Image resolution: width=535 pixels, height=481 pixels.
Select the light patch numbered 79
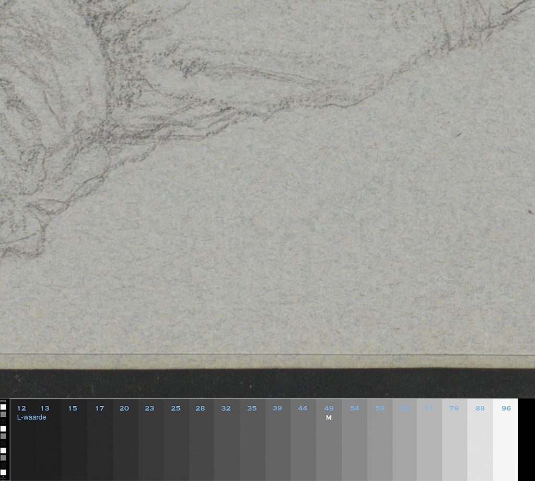point(454,444)
